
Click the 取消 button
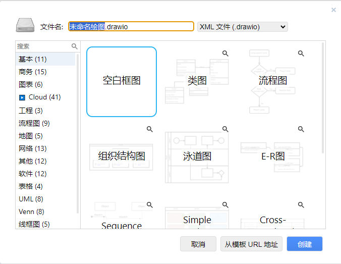(198, 244)
